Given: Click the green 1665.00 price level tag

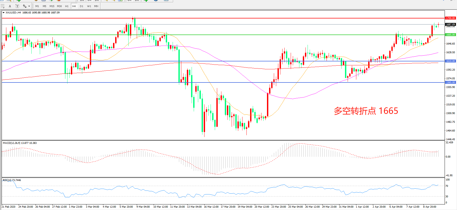Looking at the screenshot, I should pyautogui.click(x=450, y=35).
